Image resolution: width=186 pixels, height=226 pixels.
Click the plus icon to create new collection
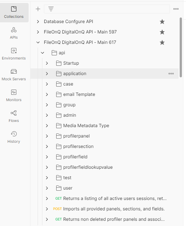click(38, 9)
